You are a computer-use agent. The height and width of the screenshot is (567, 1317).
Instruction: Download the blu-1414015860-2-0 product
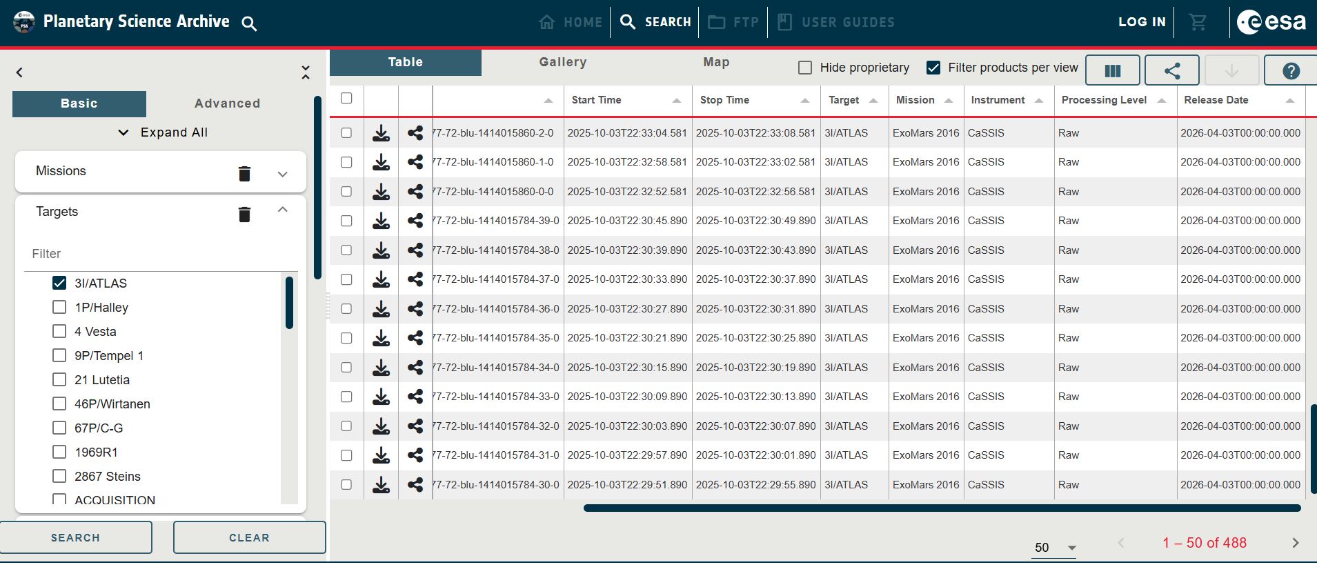[381, 133]
